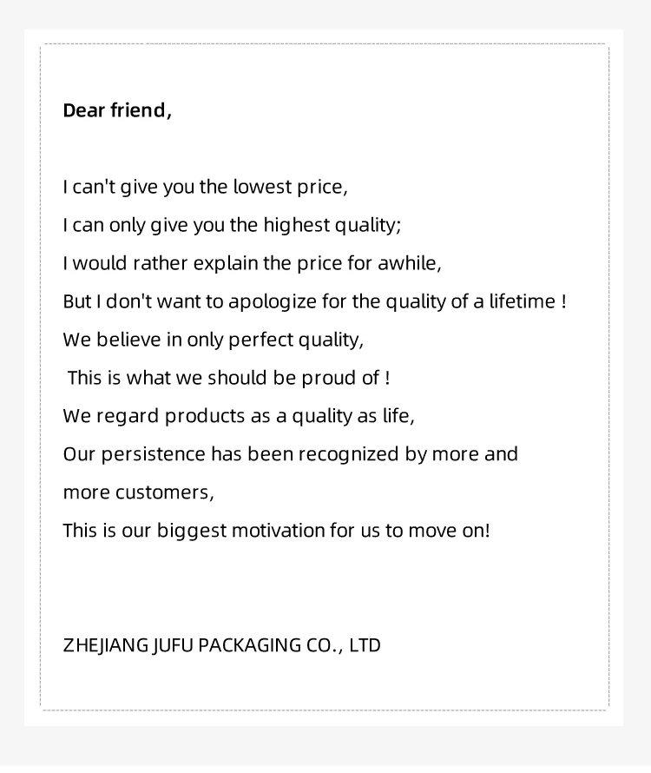The image size is (651, 773).
Task: Click the word "recognized"
Action: point(349,454)
